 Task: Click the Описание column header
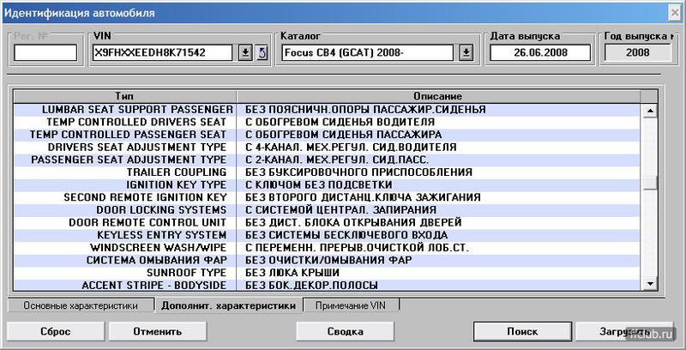click(x=438, y=96)
